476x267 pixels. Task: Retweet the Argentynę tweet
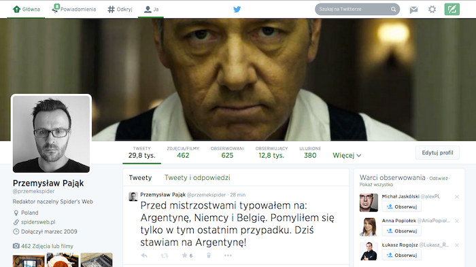(x=165, y=255)
